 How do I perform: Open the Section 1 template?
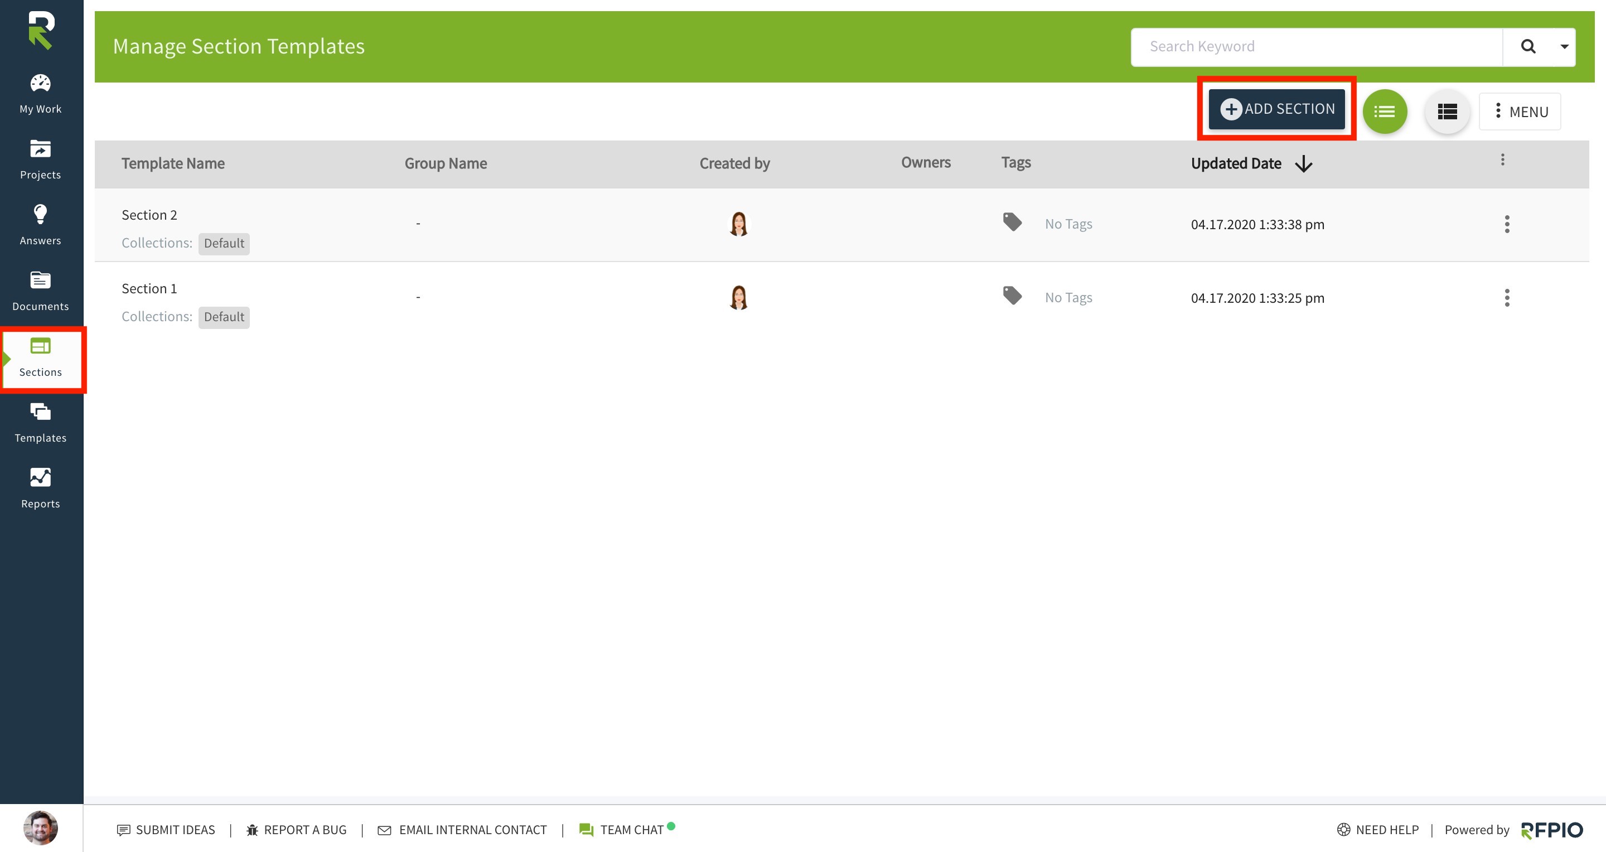coord(149,289)
